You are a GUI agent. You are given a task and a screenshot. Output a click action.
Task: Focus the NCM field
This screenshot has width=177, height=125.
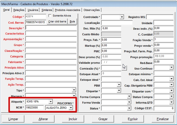[35, 108]
